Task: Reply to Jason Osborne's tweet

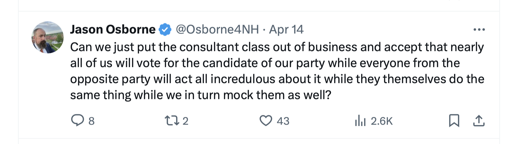Action: click(x=77, y=121)
